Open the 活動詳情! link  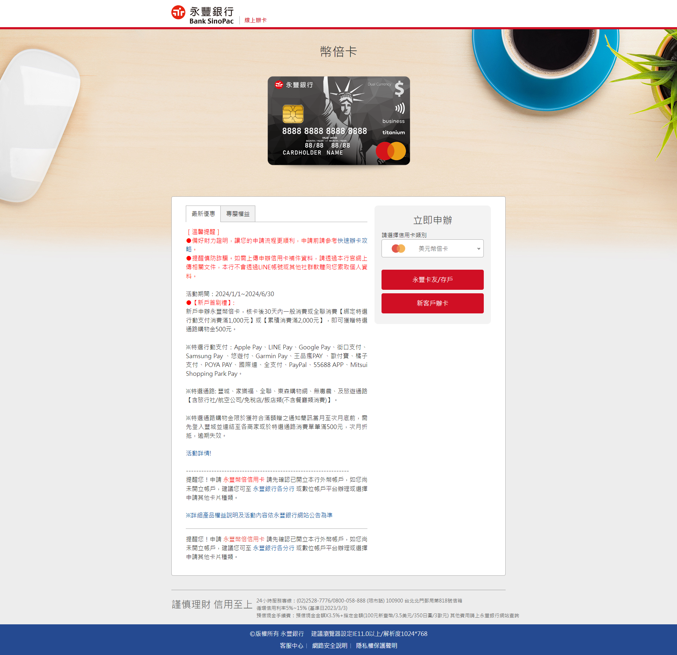199,453
